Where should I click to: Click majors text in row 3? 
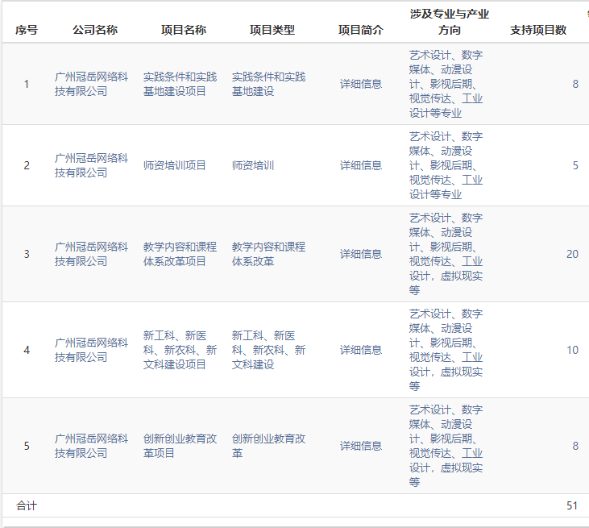pos(446,254)
